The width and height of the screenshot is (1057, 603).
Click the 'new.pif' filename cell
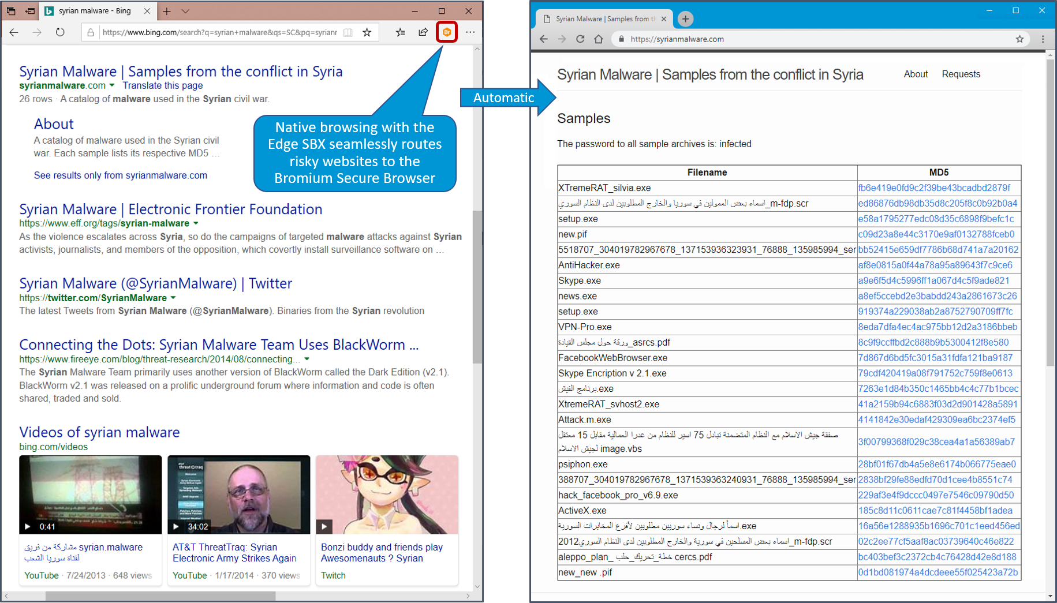point(707,234)
